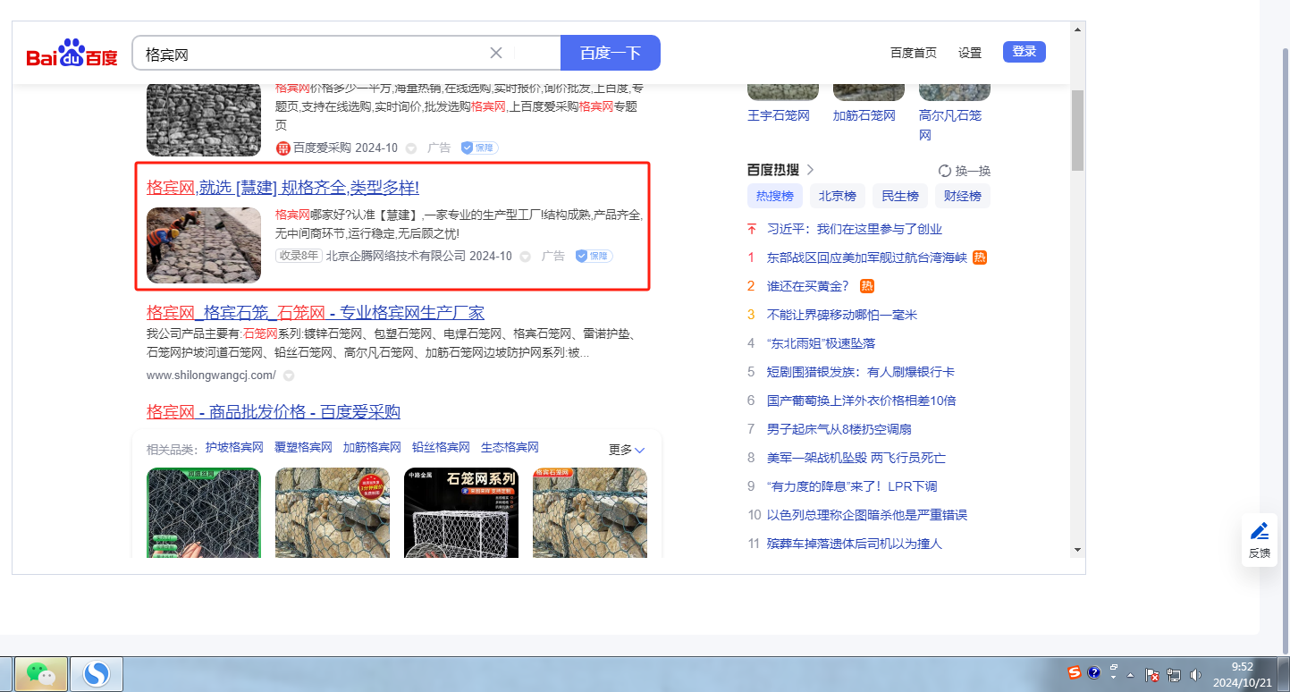Screen dimensions: 1290x692
Task: Open WeChat from the taskbar
Action: (x=40, y=673)
